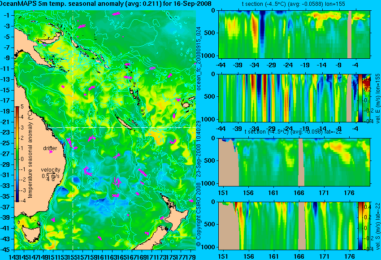The width and height of the screenshot is (381, 260).
Task: Click the '0.5 m/s' velocity scale text
Action: [51, 176]
